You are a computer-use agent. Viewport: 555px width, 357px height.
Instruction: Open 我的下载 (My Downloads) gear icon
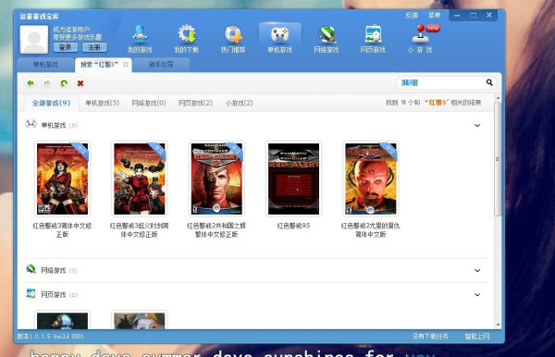point(187,34)
